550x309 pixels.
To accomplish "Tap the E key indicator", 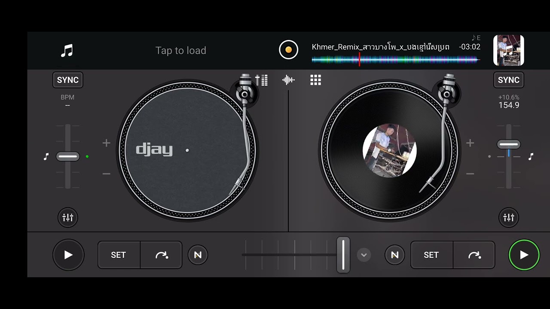I will 476,38.
